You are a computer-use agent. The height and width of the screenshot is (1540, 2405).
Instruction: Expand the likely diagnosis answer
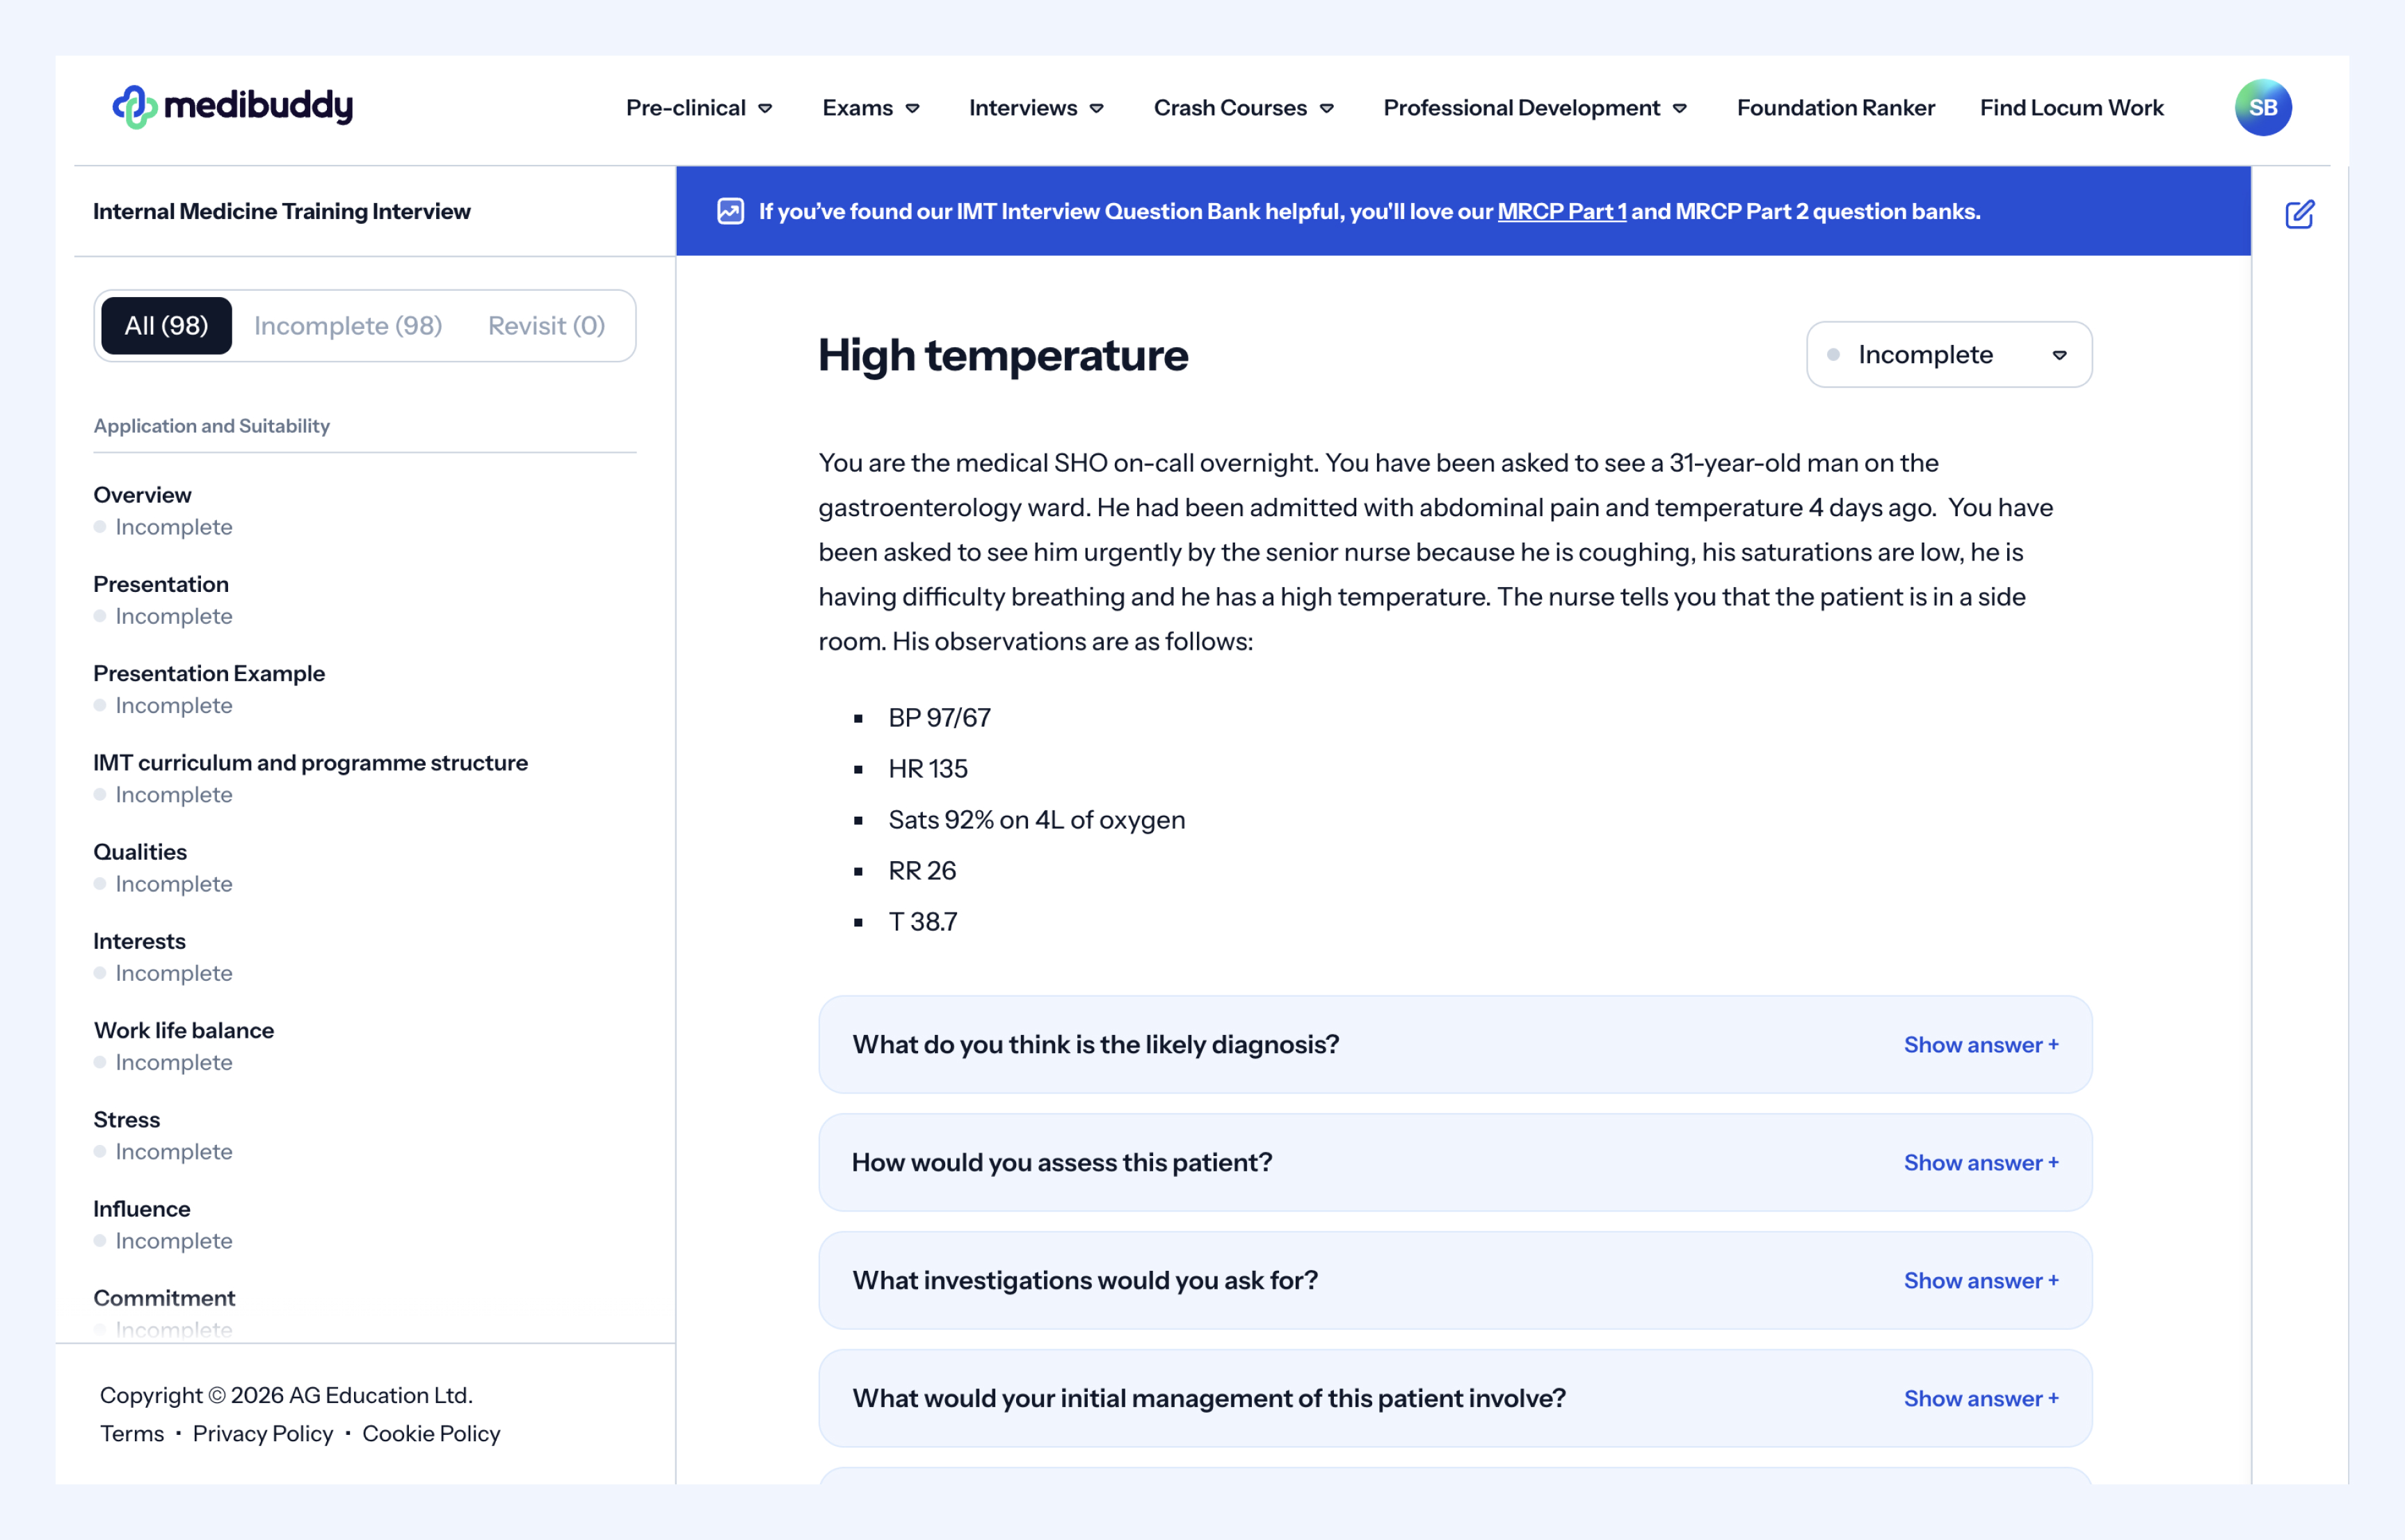(1980, 1044)
